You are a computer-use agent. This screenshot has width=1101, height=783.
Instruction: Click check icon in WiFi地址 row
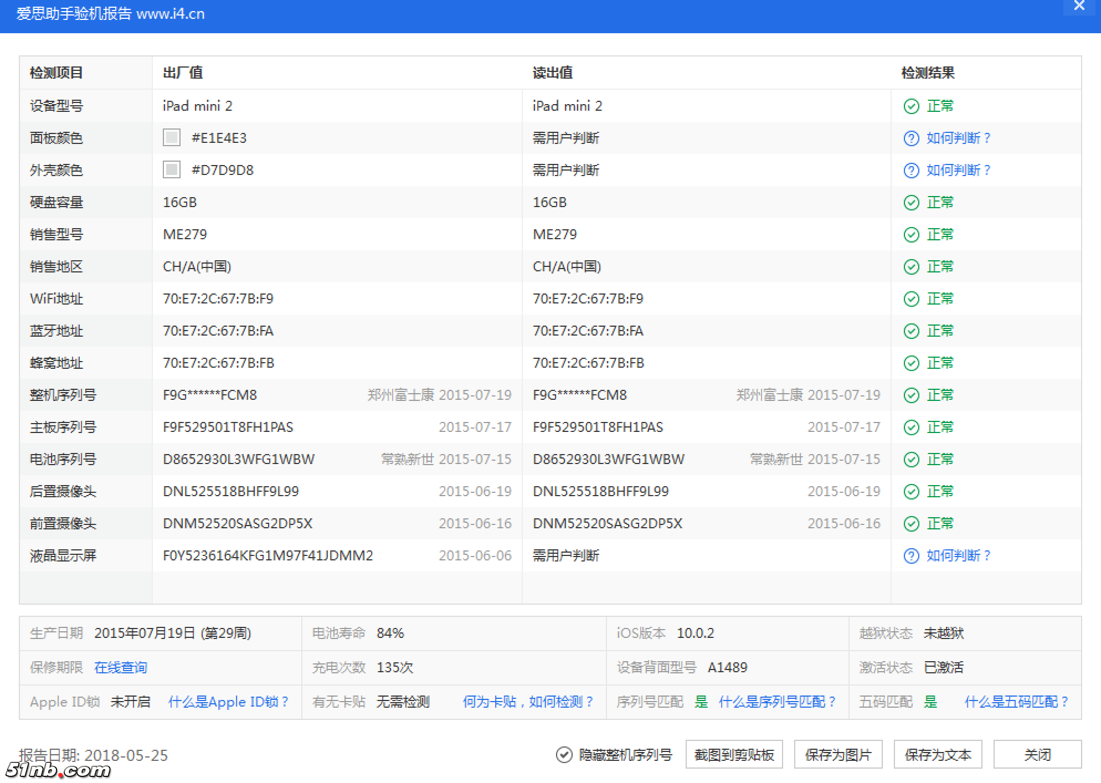click(x=911, y=299)
